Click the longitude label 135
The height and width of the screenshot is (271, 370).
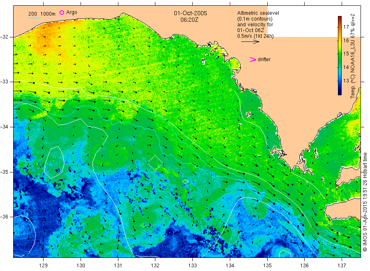pos(267,266)
